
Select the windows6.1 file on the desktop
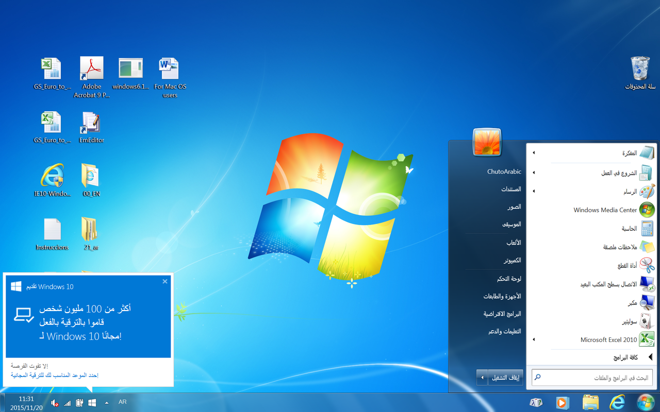pyautogui.click(x=131, y=74)
